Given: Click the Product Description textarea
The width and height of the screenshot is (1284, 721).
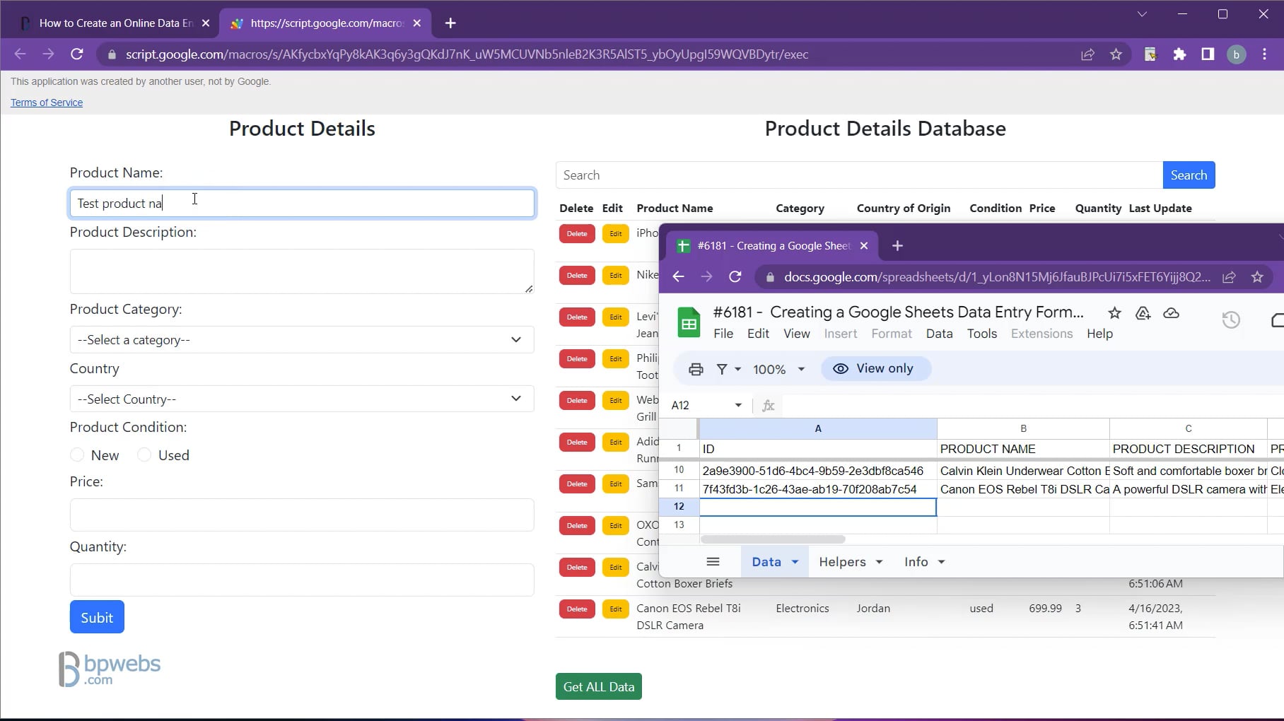Looking at the screenshot, I should coord(302,271).
